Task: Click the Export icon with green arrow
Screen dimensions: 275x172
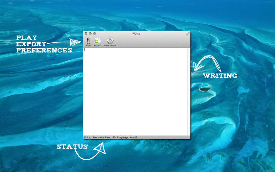Action: pos(98,41)
